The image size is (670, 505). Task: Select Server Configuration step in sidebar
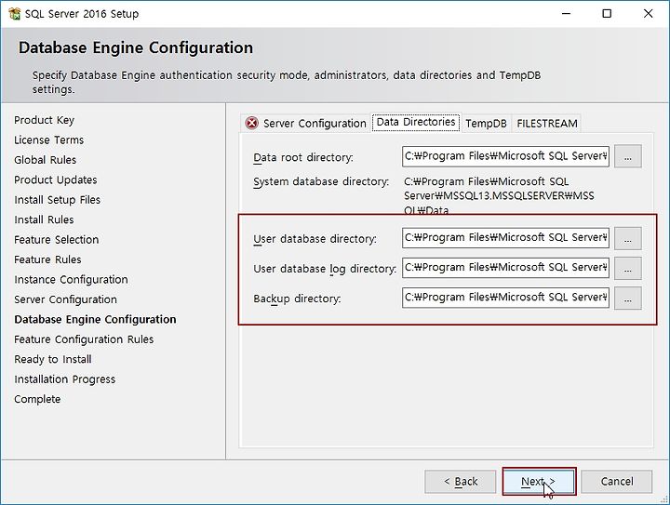(x=65, y=299)
